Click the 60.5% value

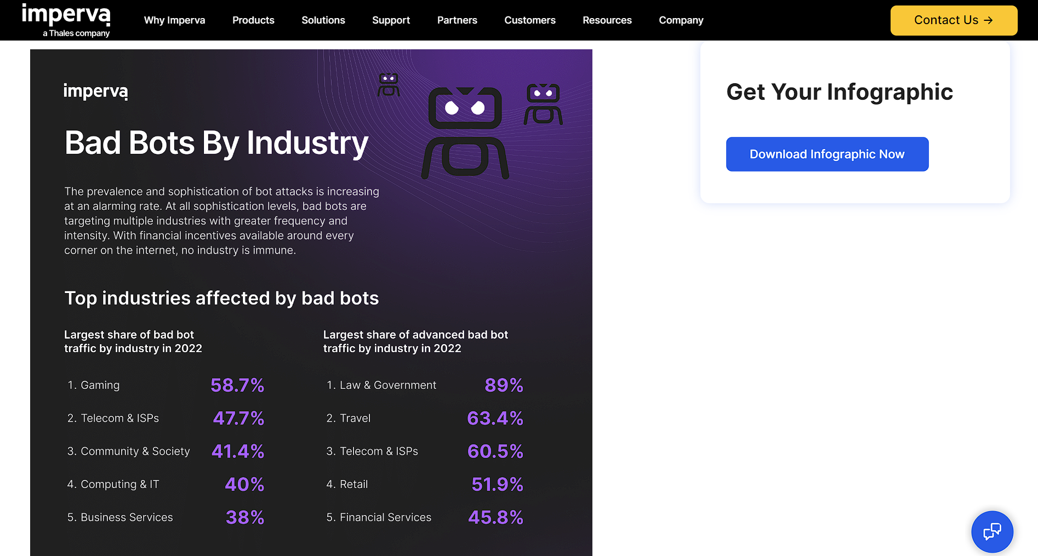pyautogui.click(x=495, y=451)
